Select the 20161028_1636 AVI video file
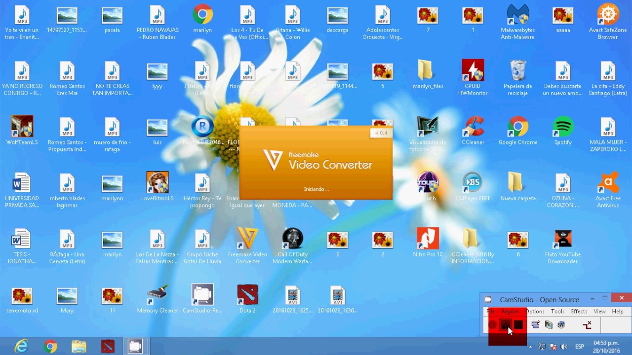The image size is (632, 355). 337,299
